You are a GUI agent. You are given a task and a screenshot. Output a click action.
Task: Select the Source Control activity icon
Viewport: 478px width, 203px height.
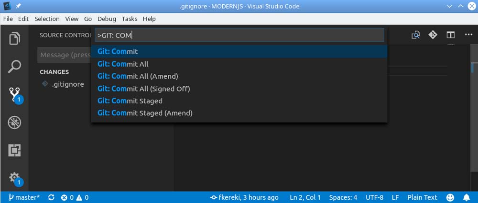(x=15, y=94)
